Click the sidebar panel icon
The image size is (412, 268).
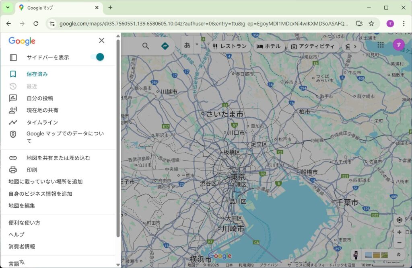[13, 57]
